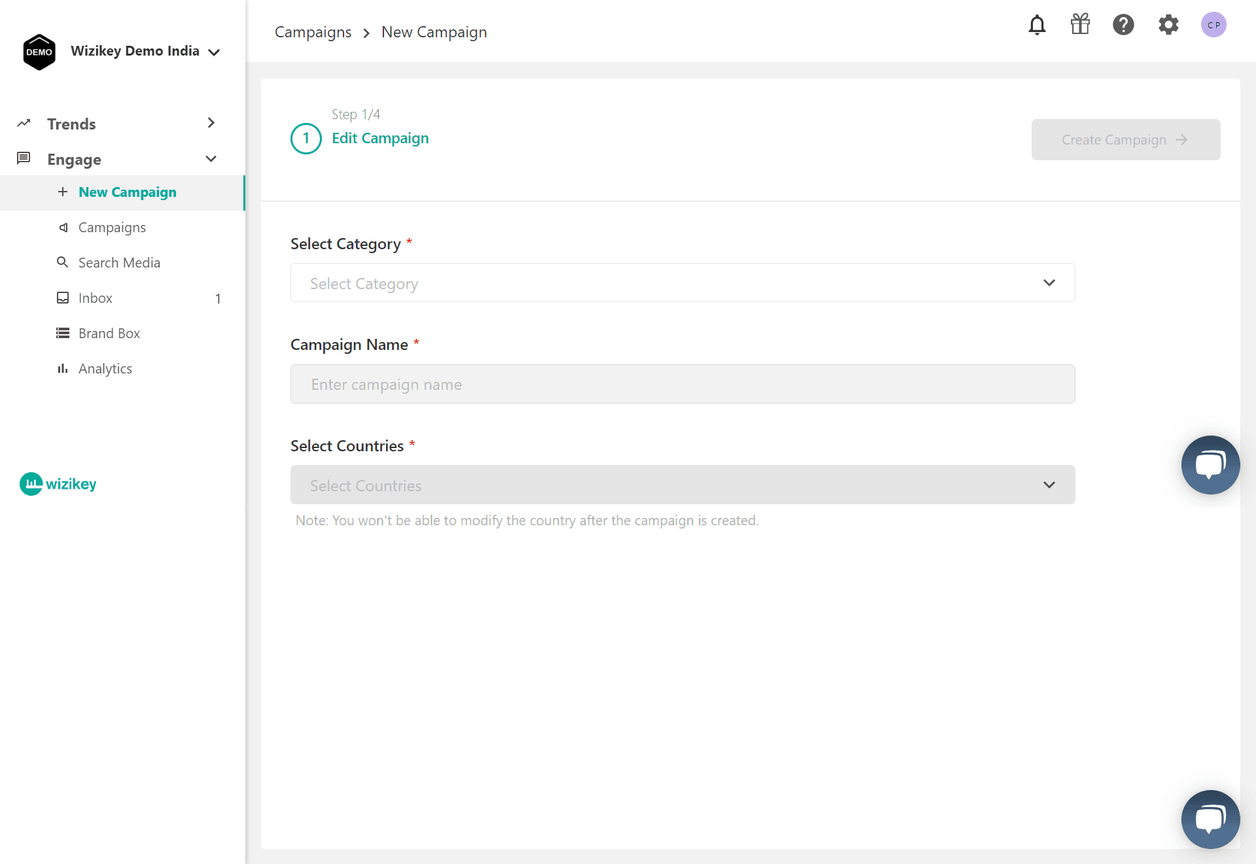
Task: Open the notifications bell icon
Action: click(x=1037, y=25)
